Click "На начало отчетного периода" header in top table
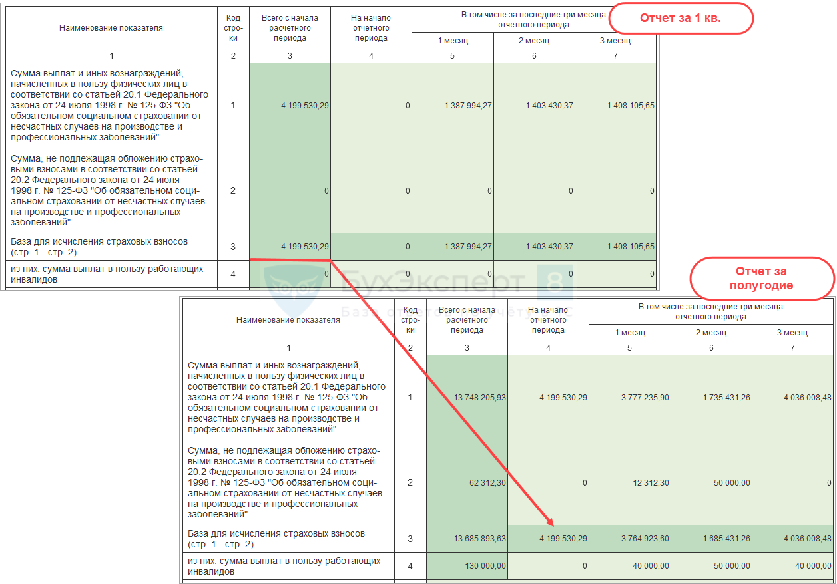This screenshot has height=584, width=837. click(x=371, y=28)
